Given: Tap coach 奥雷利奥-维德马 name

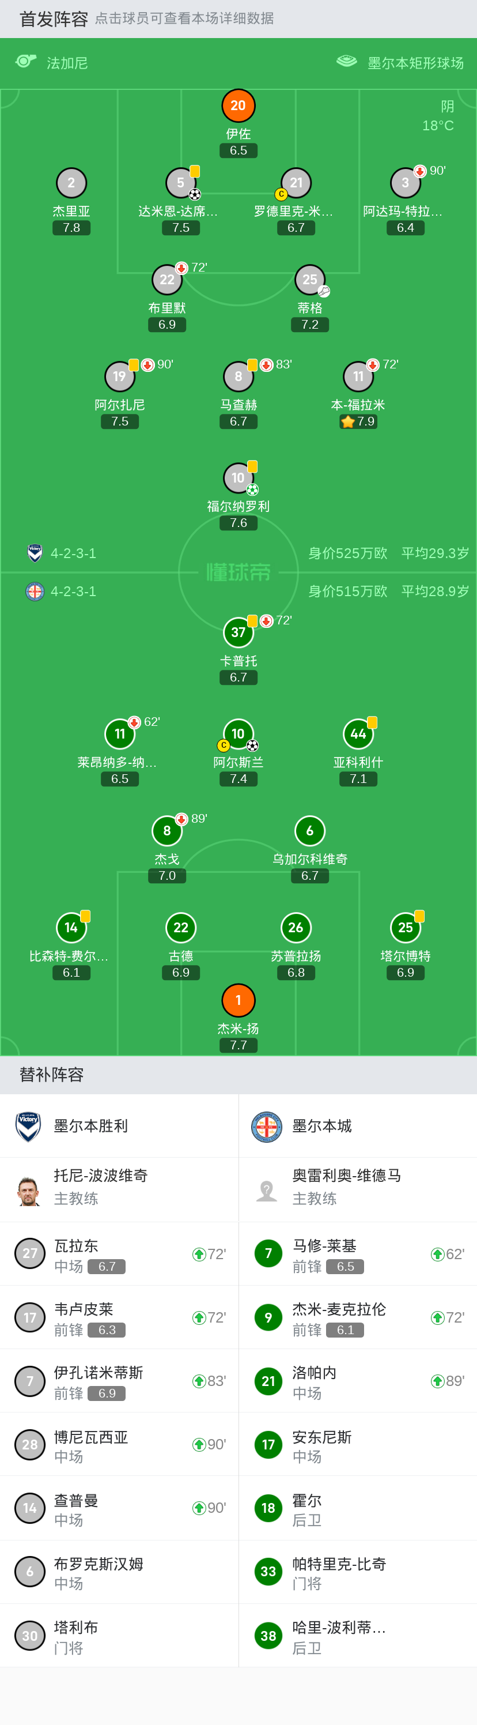Looking at the screenshot, I should click(347, 1176).
